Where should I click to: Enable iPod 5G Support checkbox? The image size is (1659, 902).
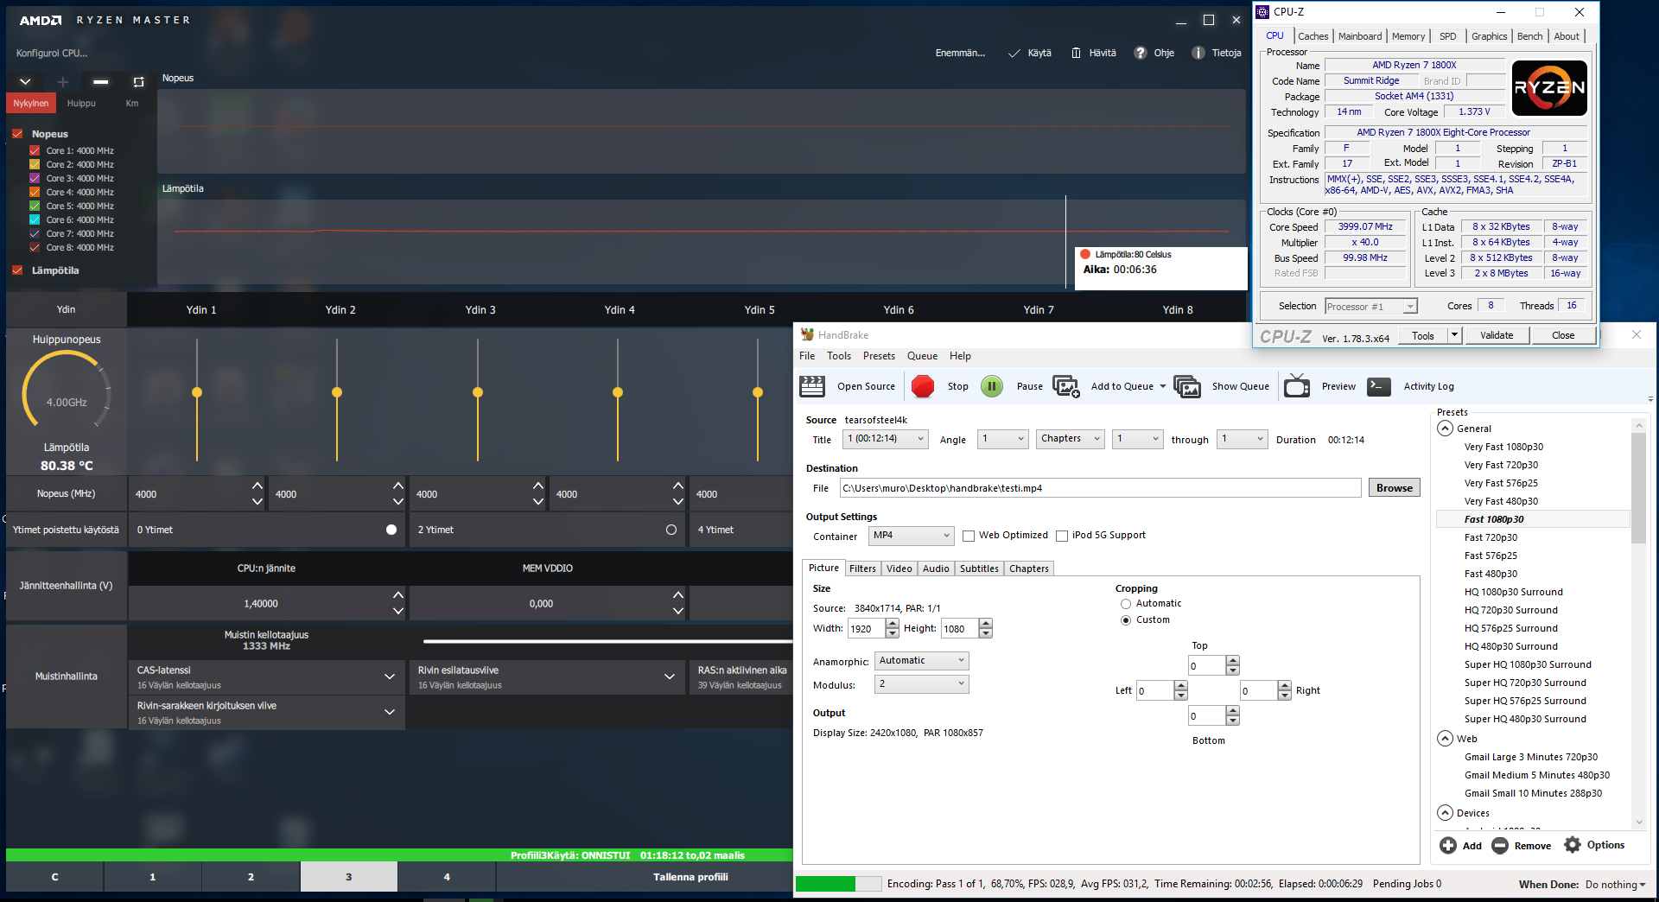[x=1062, y=536]
